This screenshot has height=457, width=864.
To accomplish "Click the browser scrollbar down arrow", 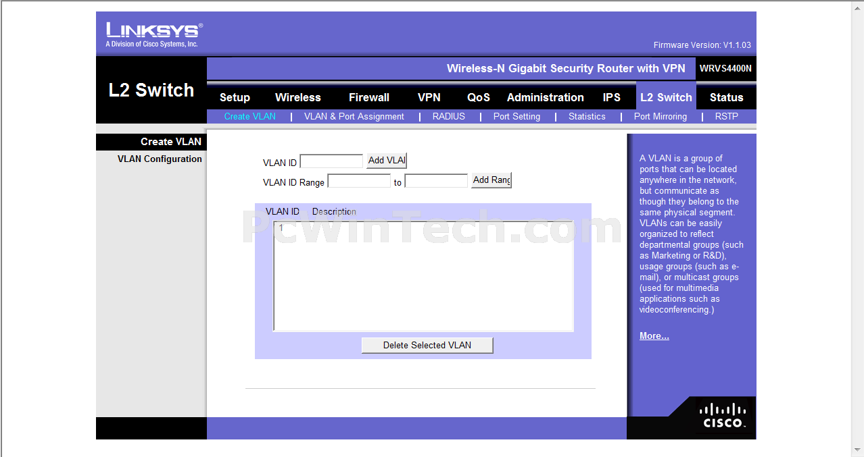I will pyautogui.click(x=857, y=450).
